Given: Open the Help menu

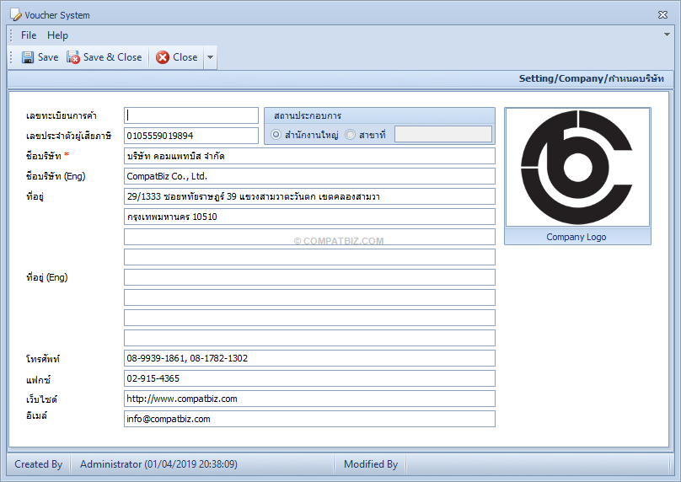Looking at the screenshot, I should coord(58,35).
